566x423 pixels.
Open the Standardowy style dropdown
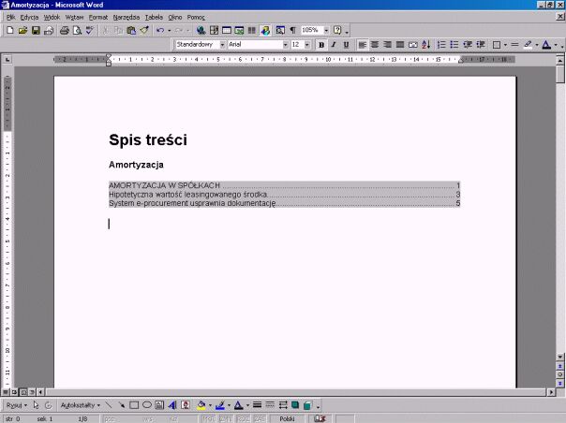(x=222, y=45)
